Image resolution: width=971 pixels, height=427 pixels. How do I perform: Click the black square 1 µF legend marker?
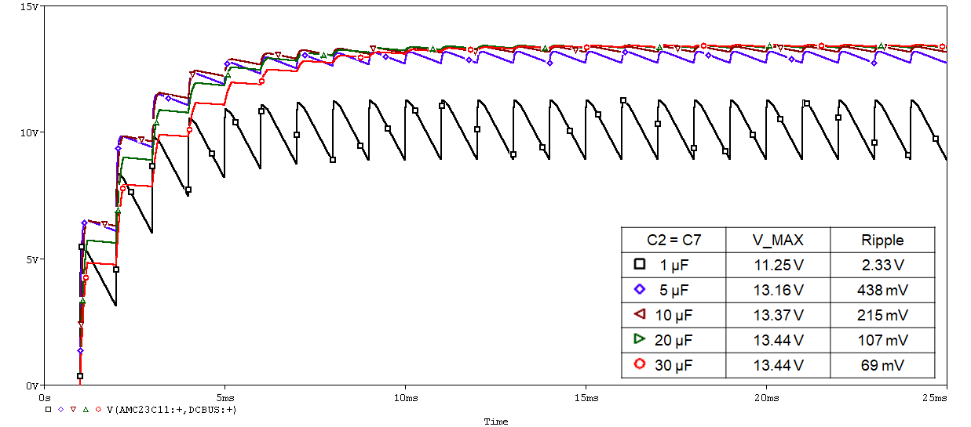(640, 265)
